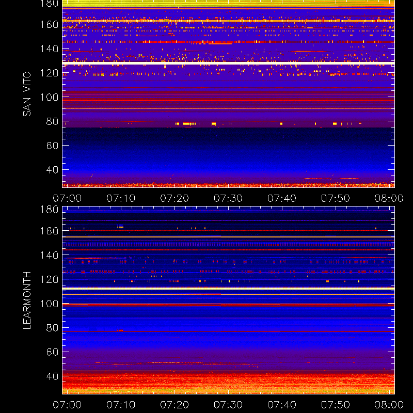
Task: Click the LEARMONTH axis title
Action: 27,300
